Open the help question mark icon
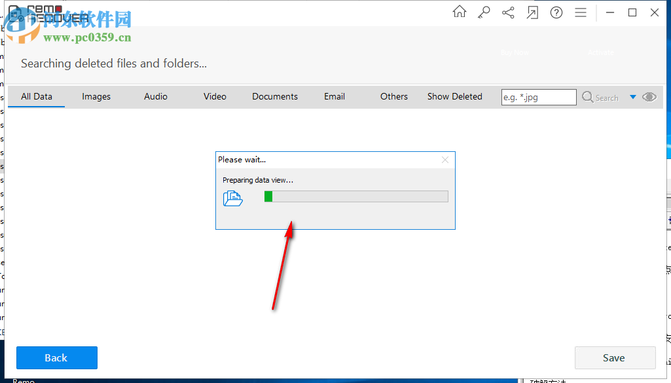The image size is (671, 383). [x=556, y=12]
